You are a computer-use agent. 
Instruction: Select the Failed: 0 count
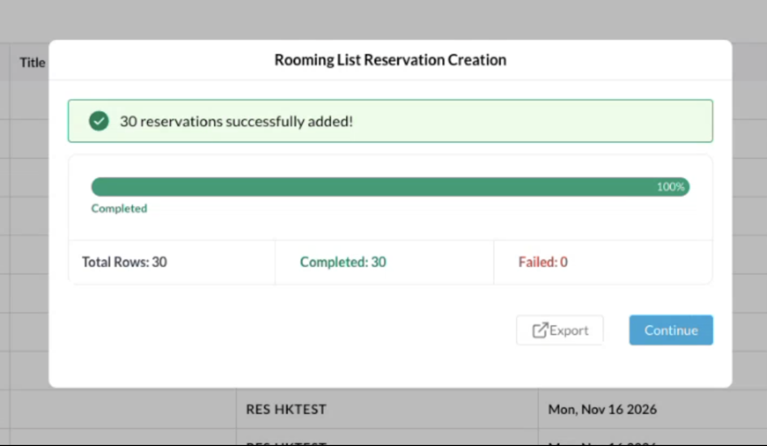(543, 262)
